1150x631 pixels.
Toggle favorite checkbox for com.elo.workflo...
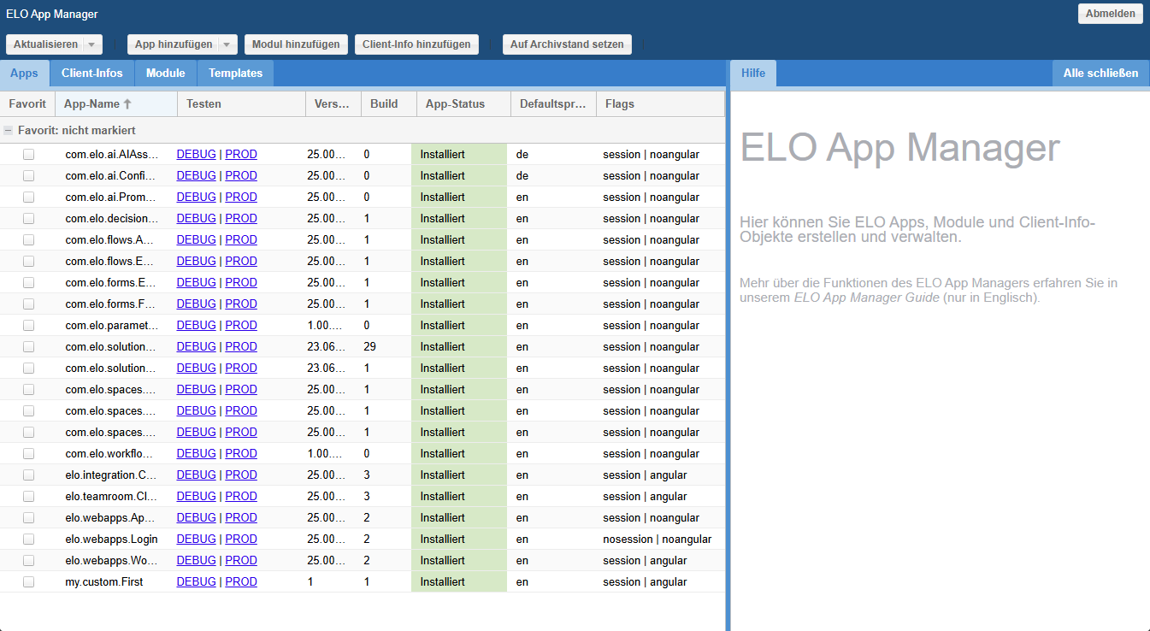[x=28, y=454]
